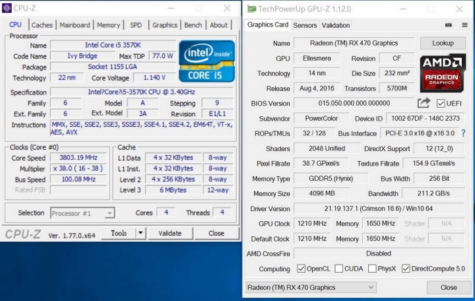This screenshot has height=301, width=475.
Task: Click the Code Name value Ivy Bridge
Action: click(82, 56)
